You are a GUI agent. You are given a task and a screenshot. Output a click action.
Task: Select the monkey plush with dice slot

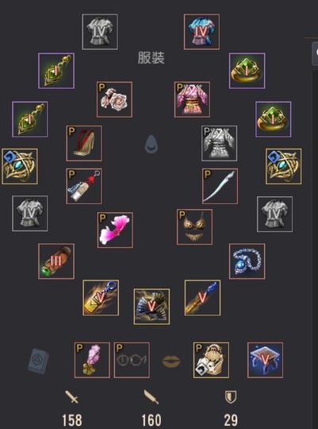pos(211,360)
